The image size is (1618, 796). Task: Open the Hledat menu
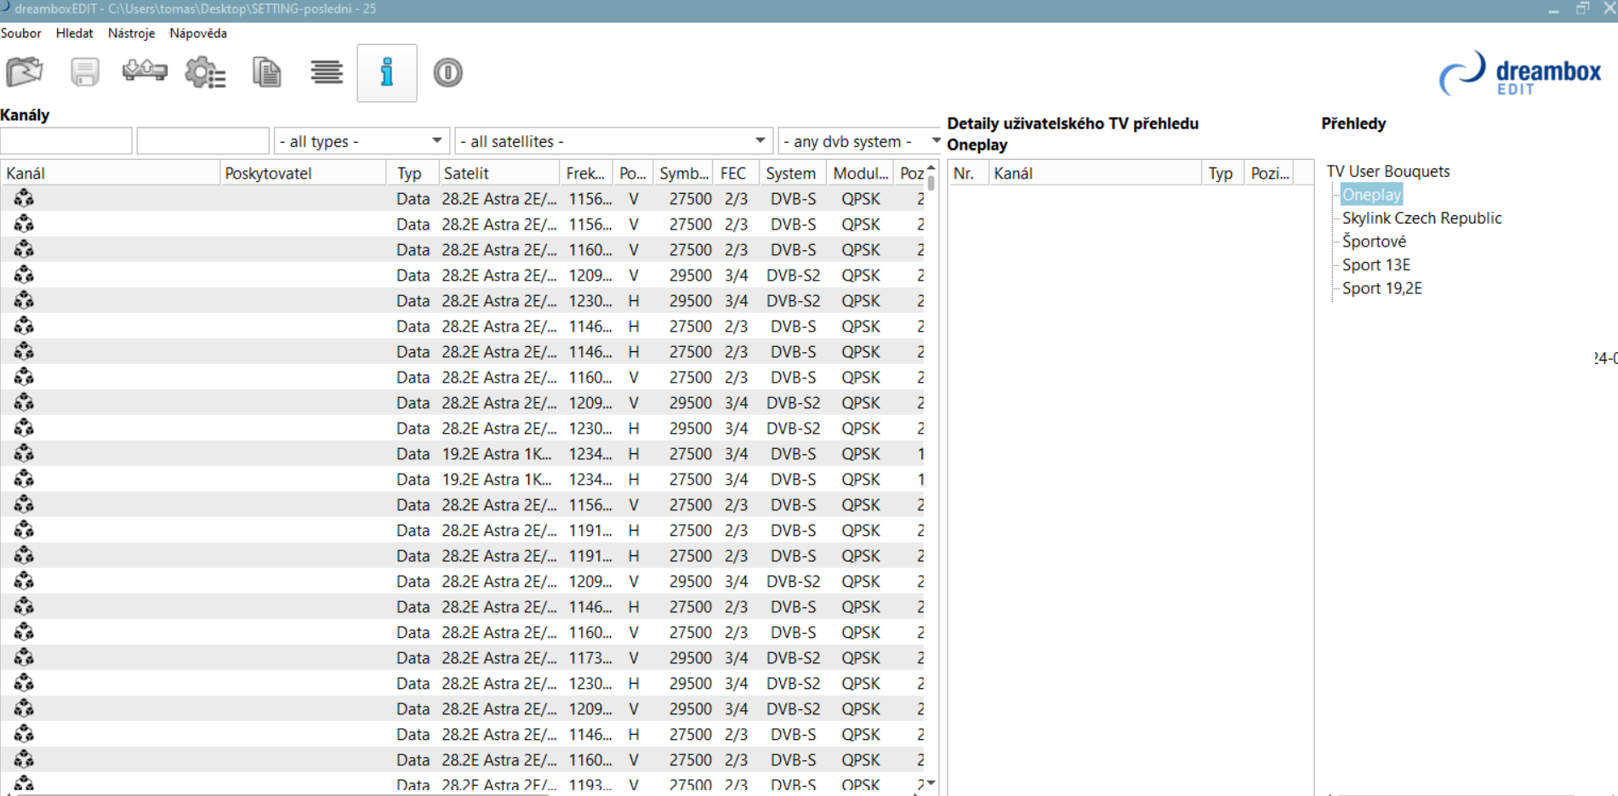click(75, 33)
